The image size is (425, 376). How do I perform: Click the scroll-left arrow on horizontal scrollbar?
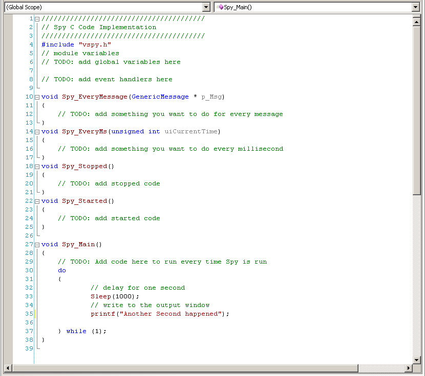(x=7, y=368)
